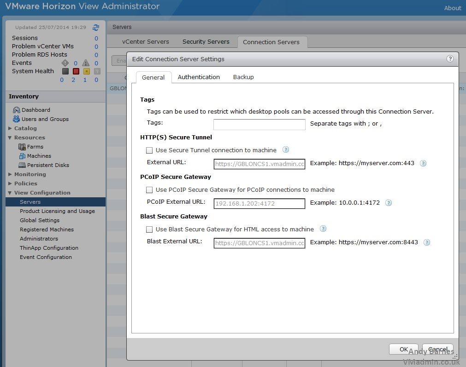Screen dimensions: 466x367
Task: Show help for Blast Secure Gateway checkbox
Action: [x=323, y=229]
